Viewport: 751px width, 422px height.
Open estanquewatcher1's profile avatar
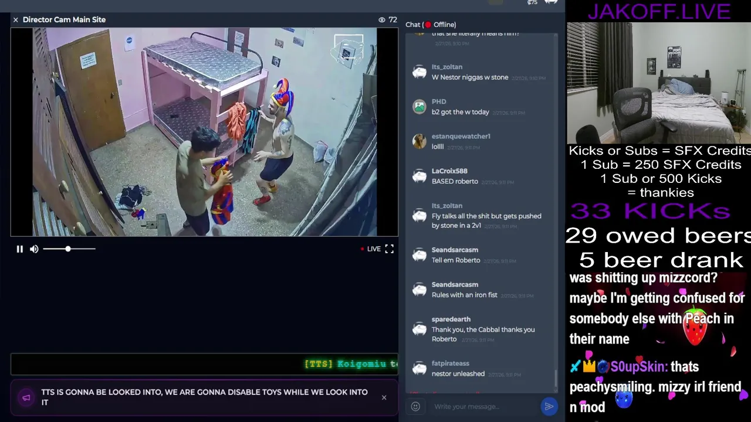coord(419,141)
